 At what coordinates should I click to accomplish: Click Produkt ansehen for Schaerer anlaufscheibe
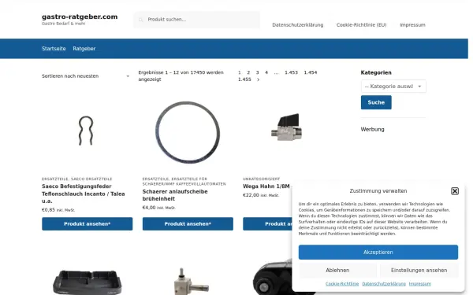click(x=188, y=224)
